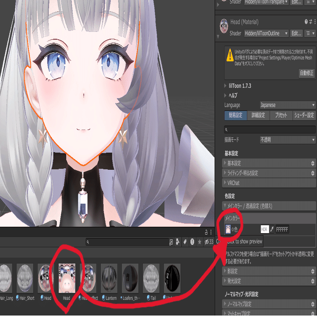Screen dimensions: 317x317
Task: Click the 自動修正 auto-fix button
Action: tap(307, 73)
